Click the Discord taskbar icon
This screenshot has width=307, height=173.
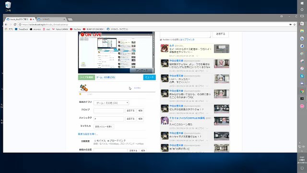[x=302, y=84]
